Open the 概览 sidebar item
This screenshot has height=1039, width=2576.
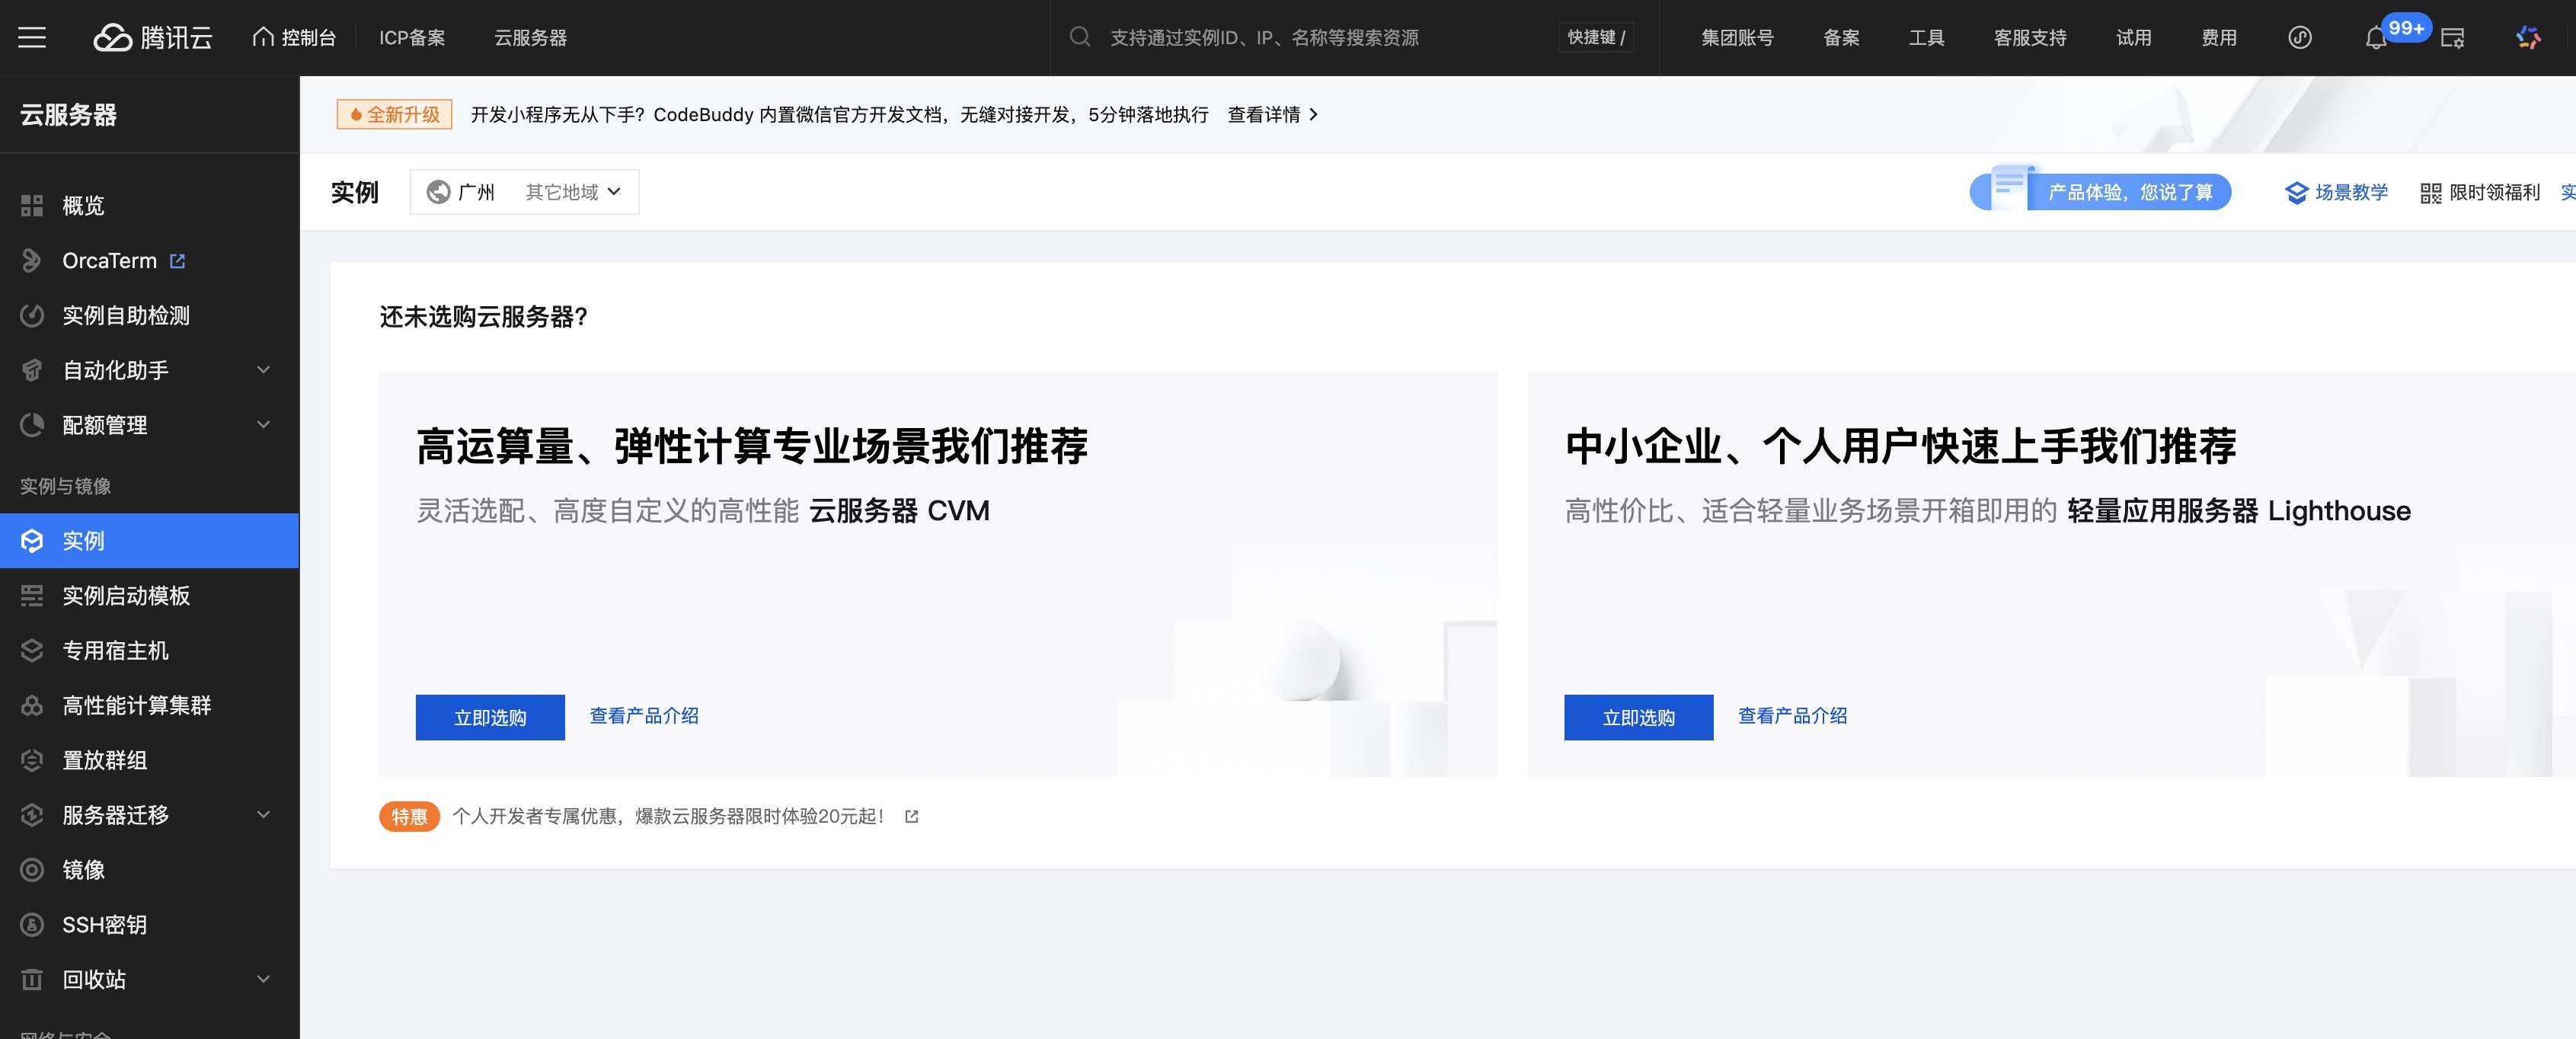[x=149, y=206]
